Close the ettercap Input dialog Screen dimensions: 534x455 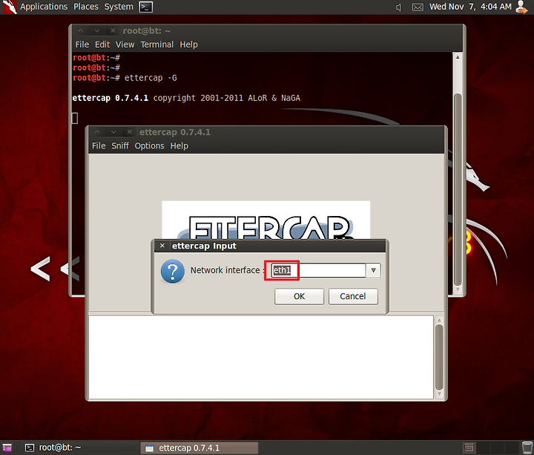[162, 246]
